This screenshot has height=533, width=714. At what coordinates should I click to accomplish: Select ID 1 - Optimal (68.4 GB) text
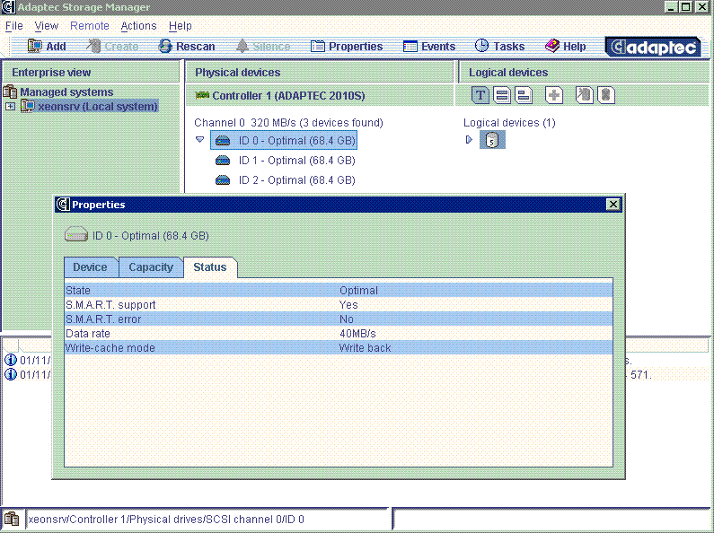[x=297, y=161]
